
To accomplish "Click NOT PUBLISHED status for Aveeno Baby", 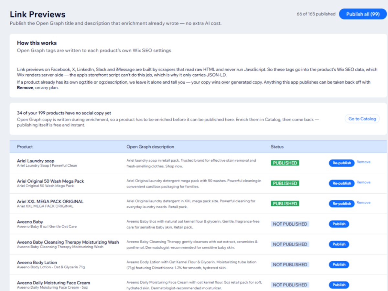I will point(290,224).
